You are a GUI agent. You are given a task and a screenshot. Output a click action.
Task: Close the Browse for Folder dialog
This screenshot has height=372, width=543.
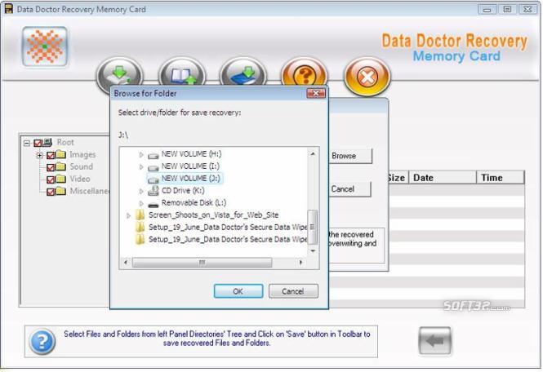point(316,93)
